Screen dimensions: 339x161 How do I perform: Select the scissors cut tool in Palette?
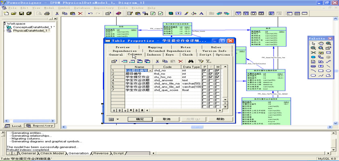point(313,53)
